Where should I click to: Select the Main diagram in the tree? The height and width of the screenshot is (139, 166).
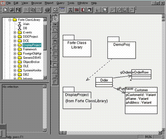pyautogui.click(x=26, y=24)
